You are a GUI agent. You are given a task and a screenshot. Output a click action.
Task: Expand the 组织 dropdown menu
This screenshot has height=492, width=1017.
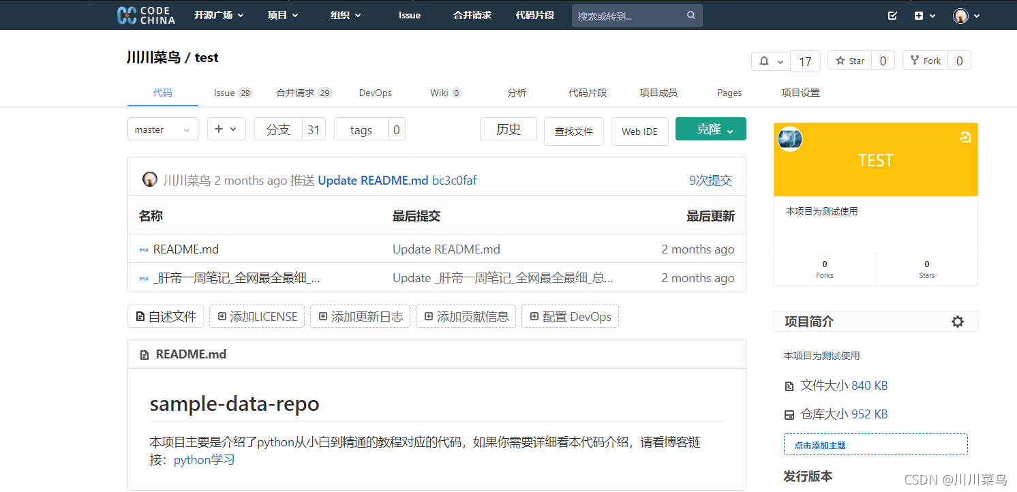point(346,15)
